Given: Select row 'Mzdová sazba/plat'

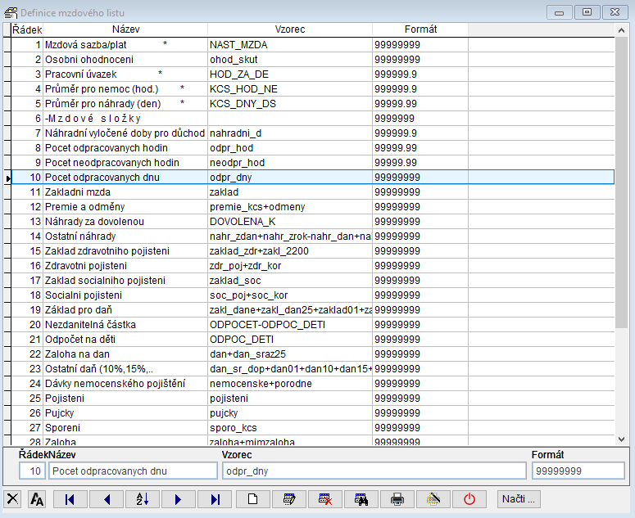Looking at the screenshot, I should click(x=313, y=45).
